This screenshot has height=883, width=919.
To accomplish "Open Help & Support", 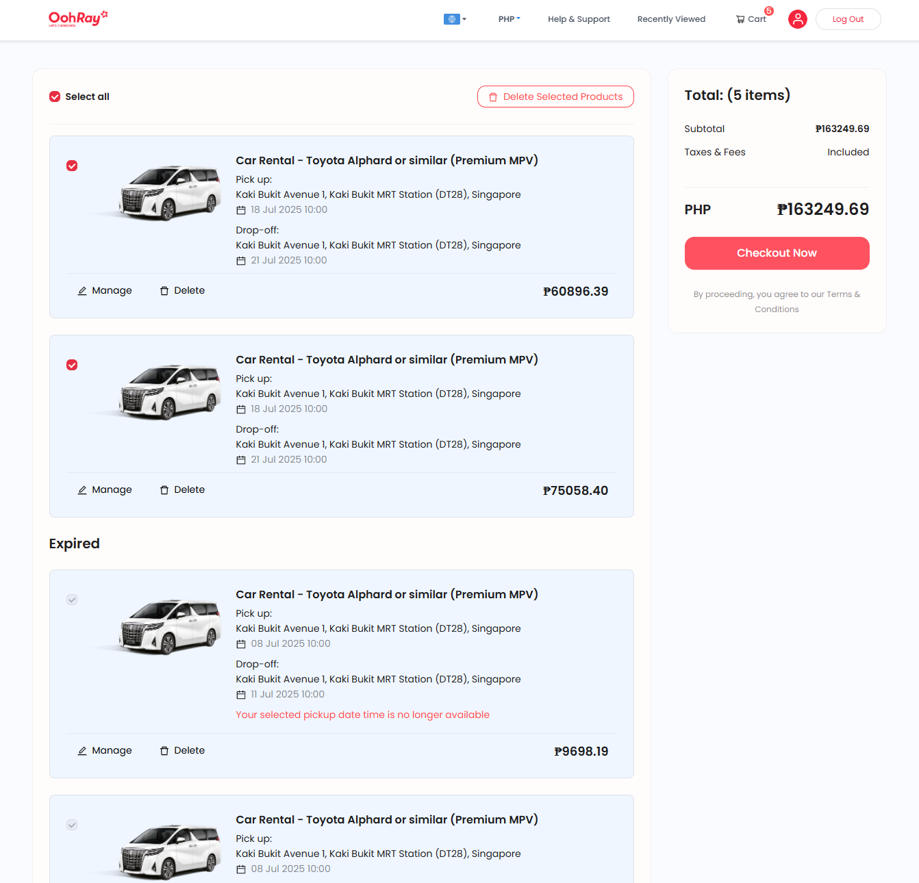I will (x=579, y=19).
